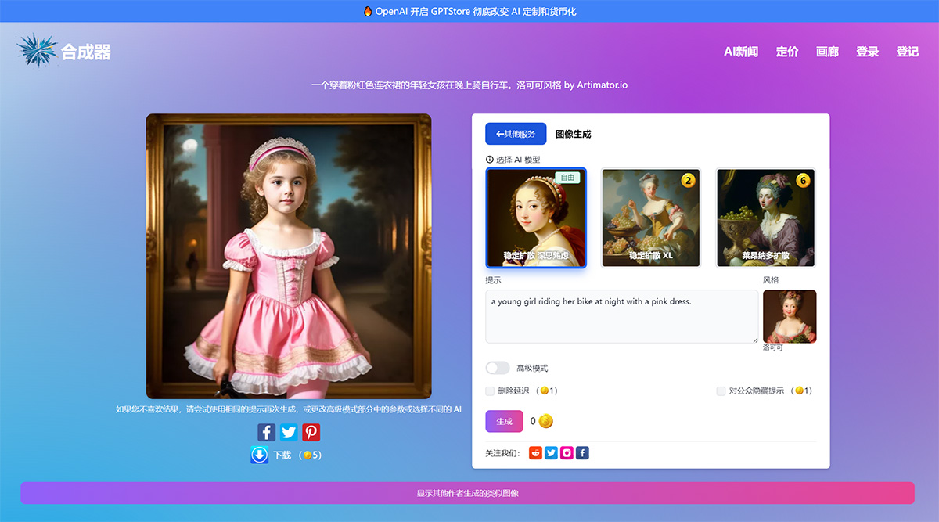The image size is (939, 522).
Task: Click the download icon to save the image
Action: tap(259, 454)
